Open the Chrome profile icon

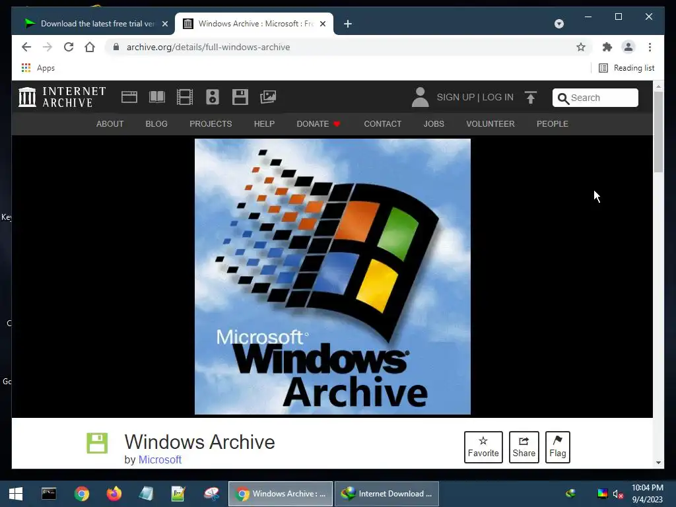click(628, 47)
